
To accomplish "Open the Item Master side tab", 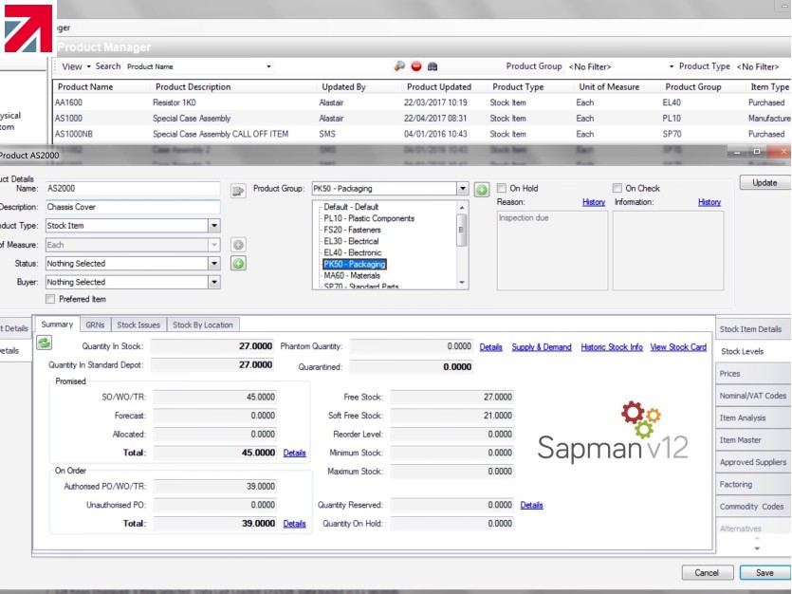I will click(752, 440).
